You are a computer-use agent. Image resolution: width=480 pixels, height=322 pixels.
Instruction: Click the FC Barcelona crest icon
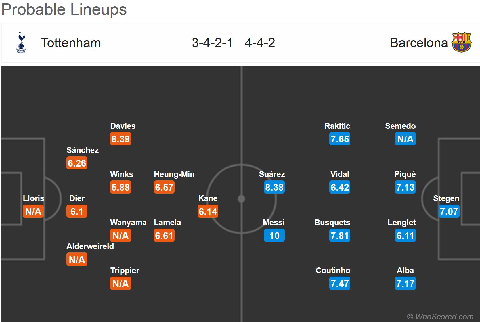coord(461,43)
